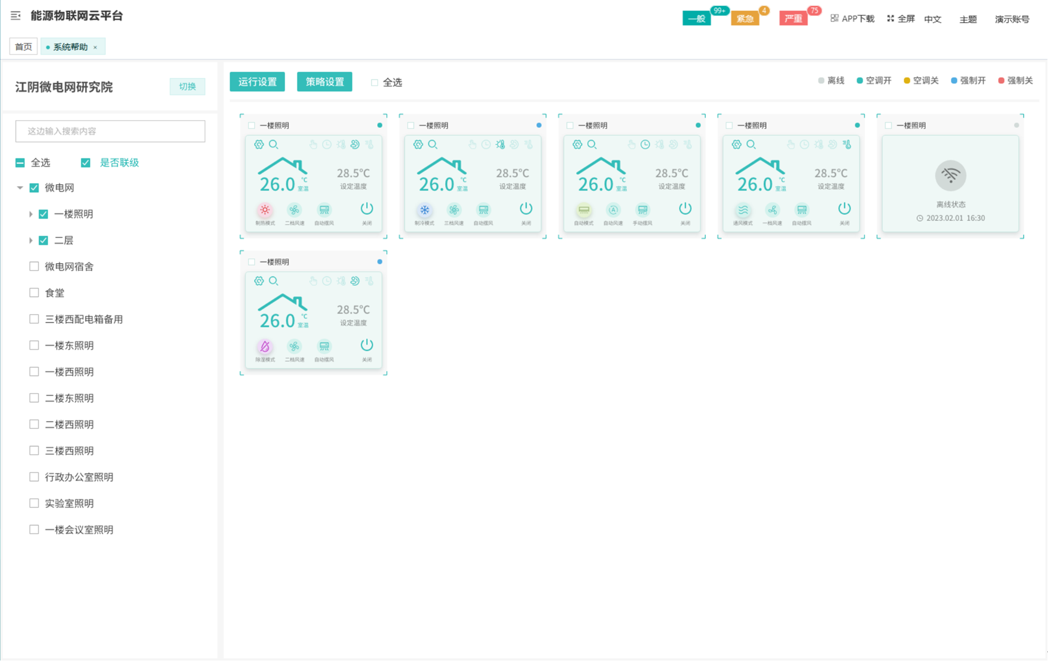Click the highlighted clock timer icon on auto-mode card
The image size is (1048, 662).
(x=645, y=145)
